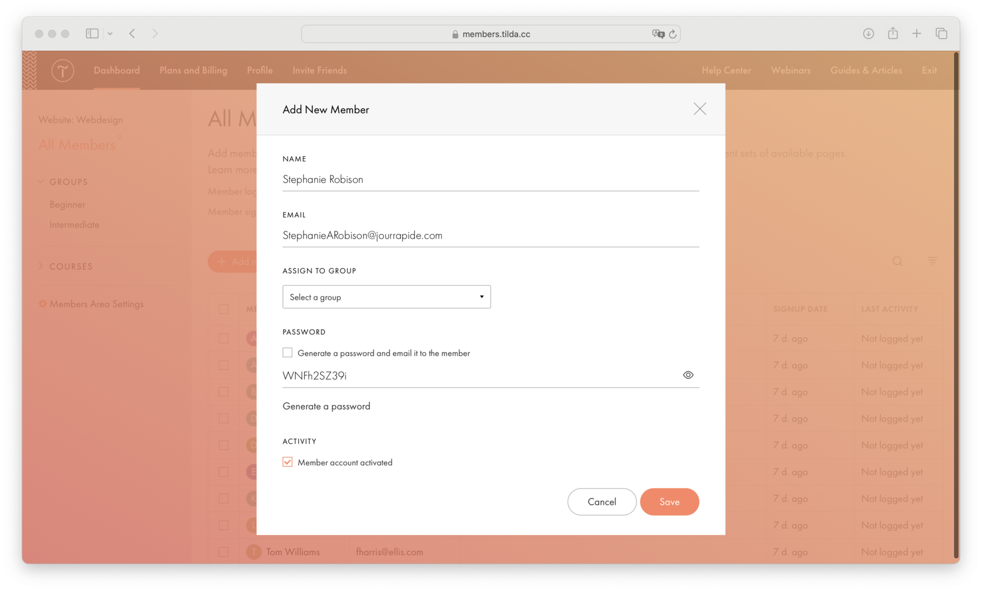Click the Generate a password link

(x=326, y=406)
